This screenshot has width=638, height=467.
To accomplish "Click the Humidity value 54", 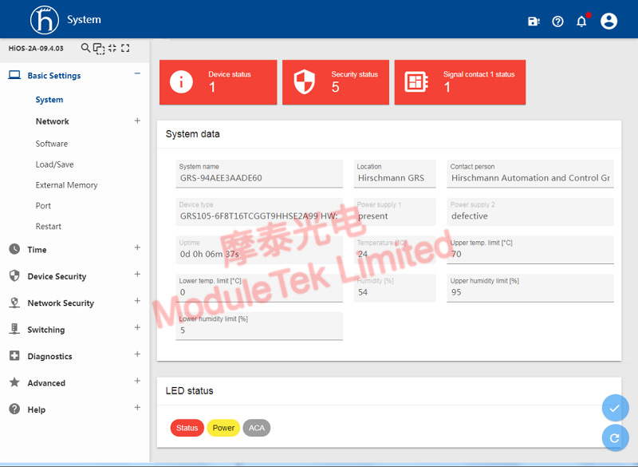I will pyautogui.click(x=363, y=292).
